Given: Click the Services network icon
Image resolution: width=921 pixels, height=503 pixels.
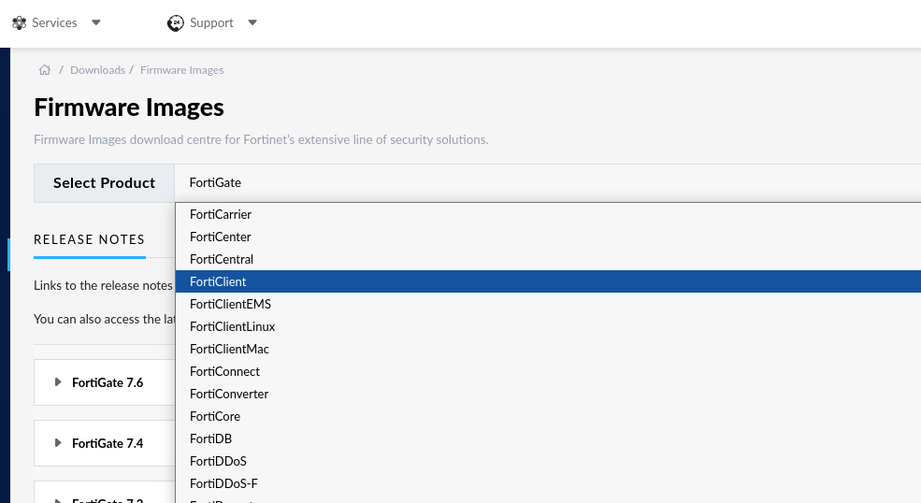Looking at the screenshot, I should click(x=20, y=22).
